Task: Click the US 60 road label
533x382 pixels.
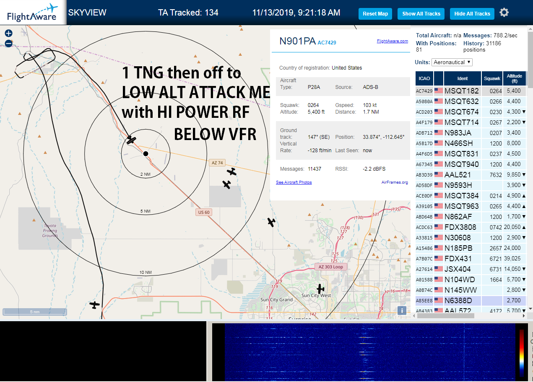Action: click(x=204, y=212)
